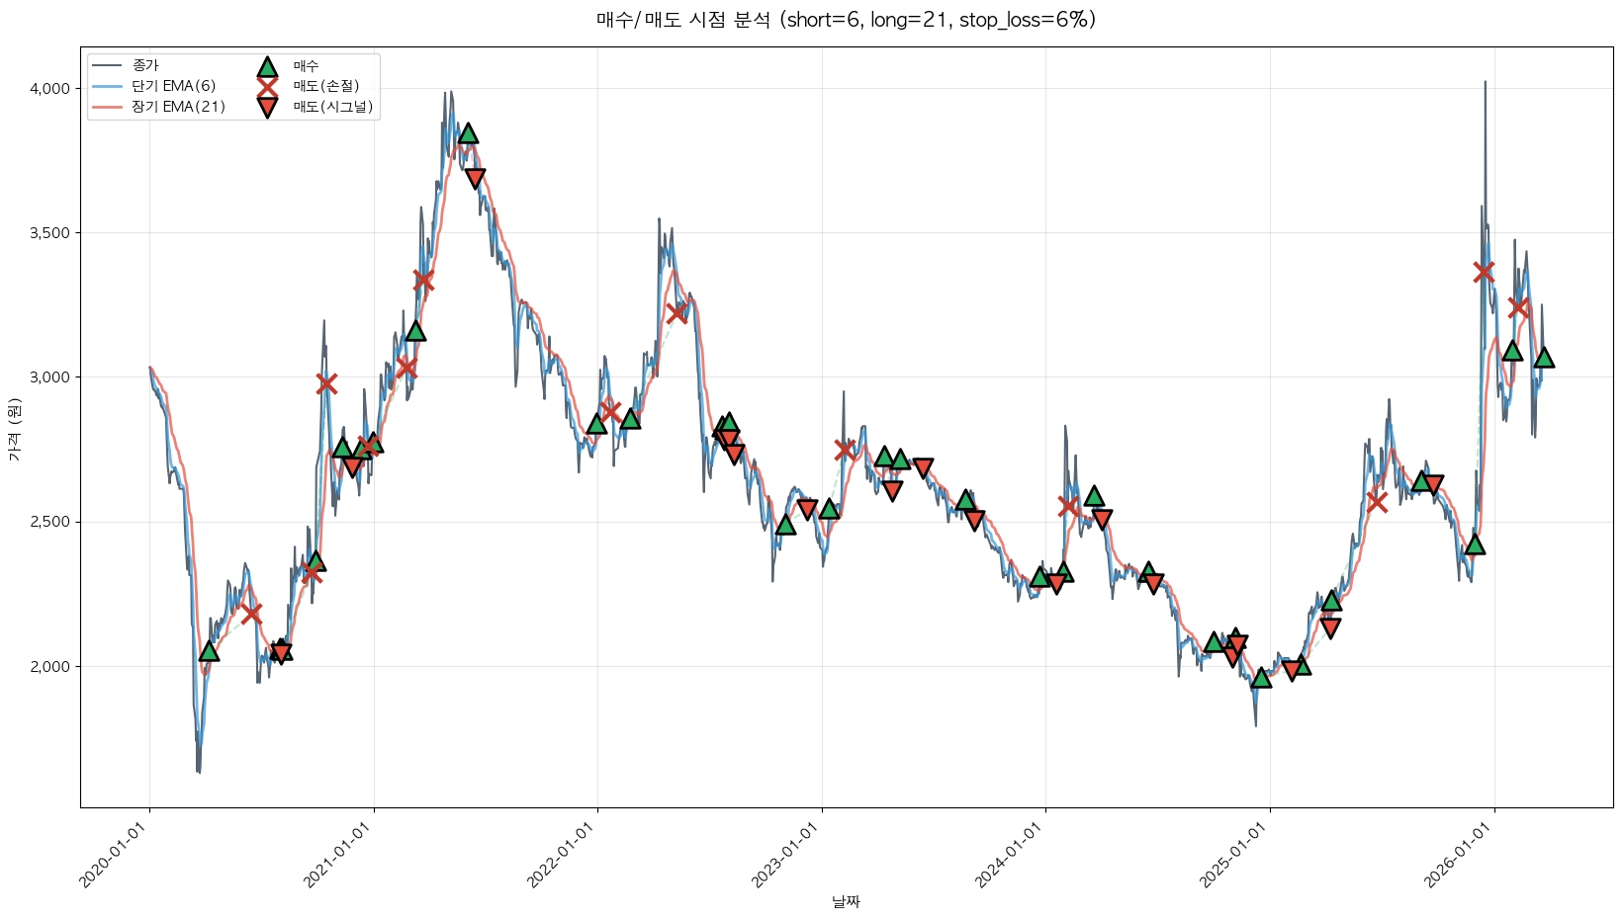The height and width of the screenshot is (919, 1623).
Task: Click the 가격 (원) y-axis title
Action: (14, 429)
